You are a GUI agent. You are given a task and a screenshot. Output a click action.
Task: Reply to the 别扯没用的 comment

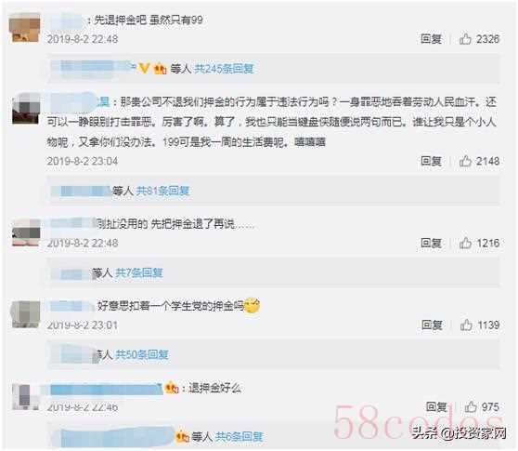point(431,243)
